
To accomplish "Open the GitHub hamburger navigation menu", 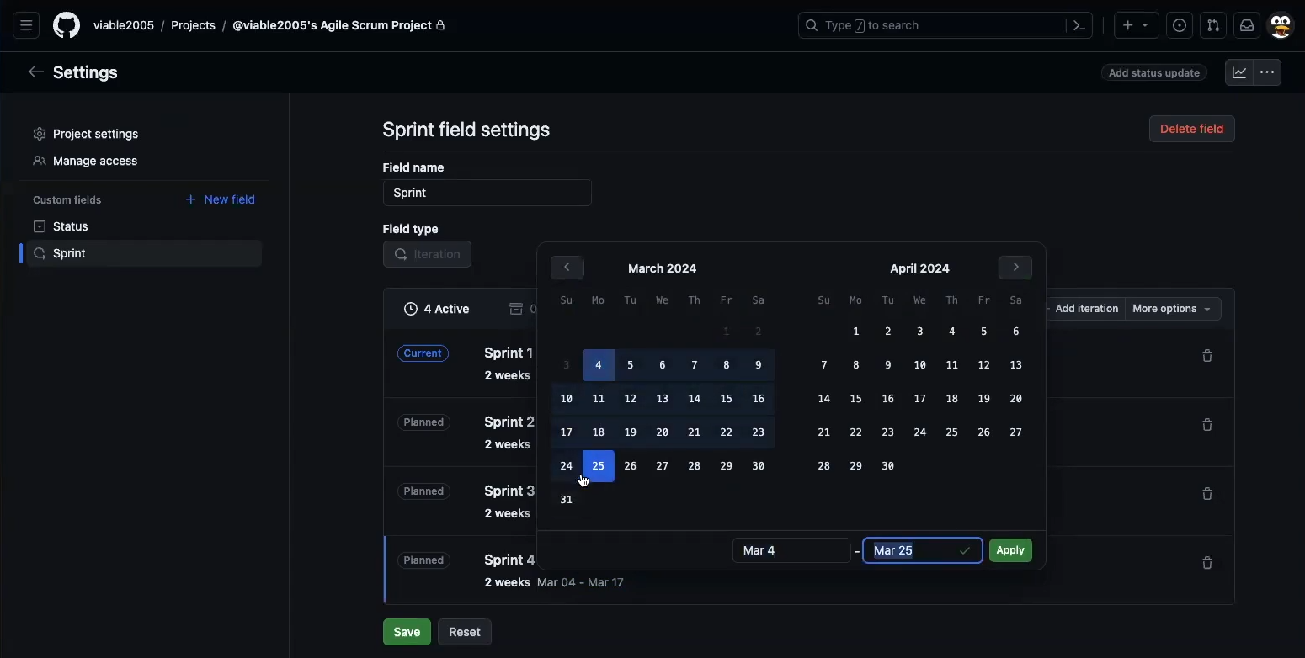I will click(26, 26).
